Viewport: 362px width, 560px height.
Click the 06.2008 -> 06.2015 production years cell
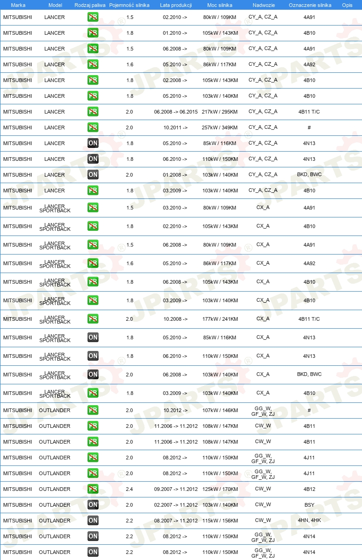click(x=176, y=112)
